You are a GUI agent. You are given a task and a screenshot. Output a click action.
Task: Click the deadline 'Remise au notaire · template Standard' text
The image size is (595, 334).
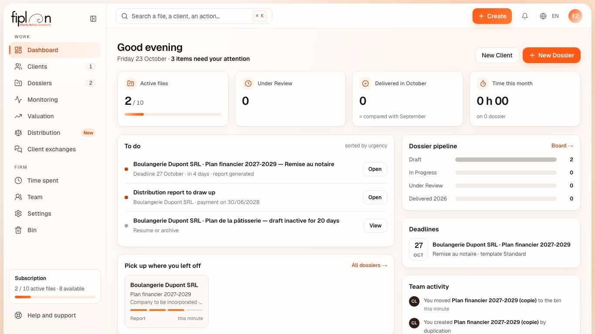[479, 254]
